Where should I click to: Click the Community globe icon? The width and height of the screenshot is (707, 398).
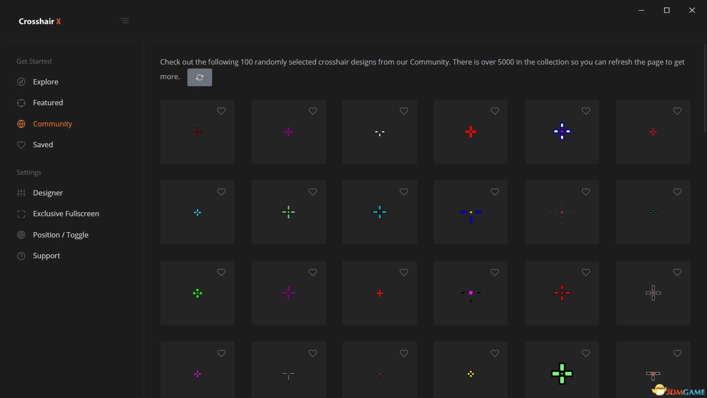point(21,124)
